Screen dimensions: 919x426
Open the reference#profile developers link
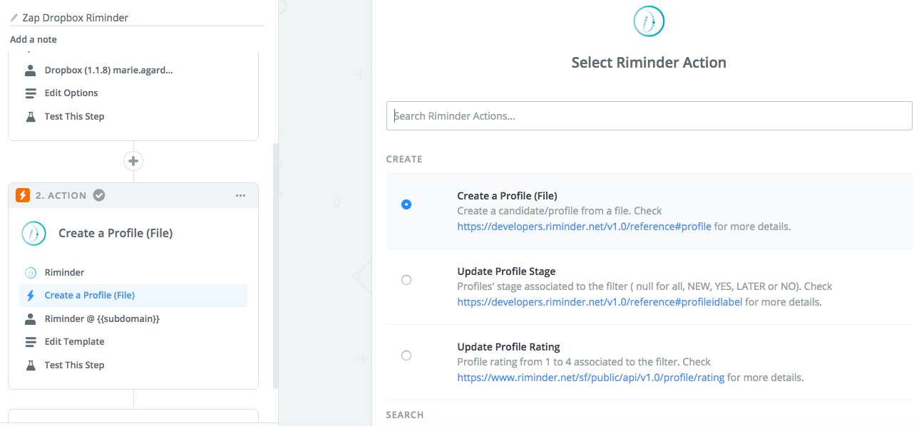point(585,227)
